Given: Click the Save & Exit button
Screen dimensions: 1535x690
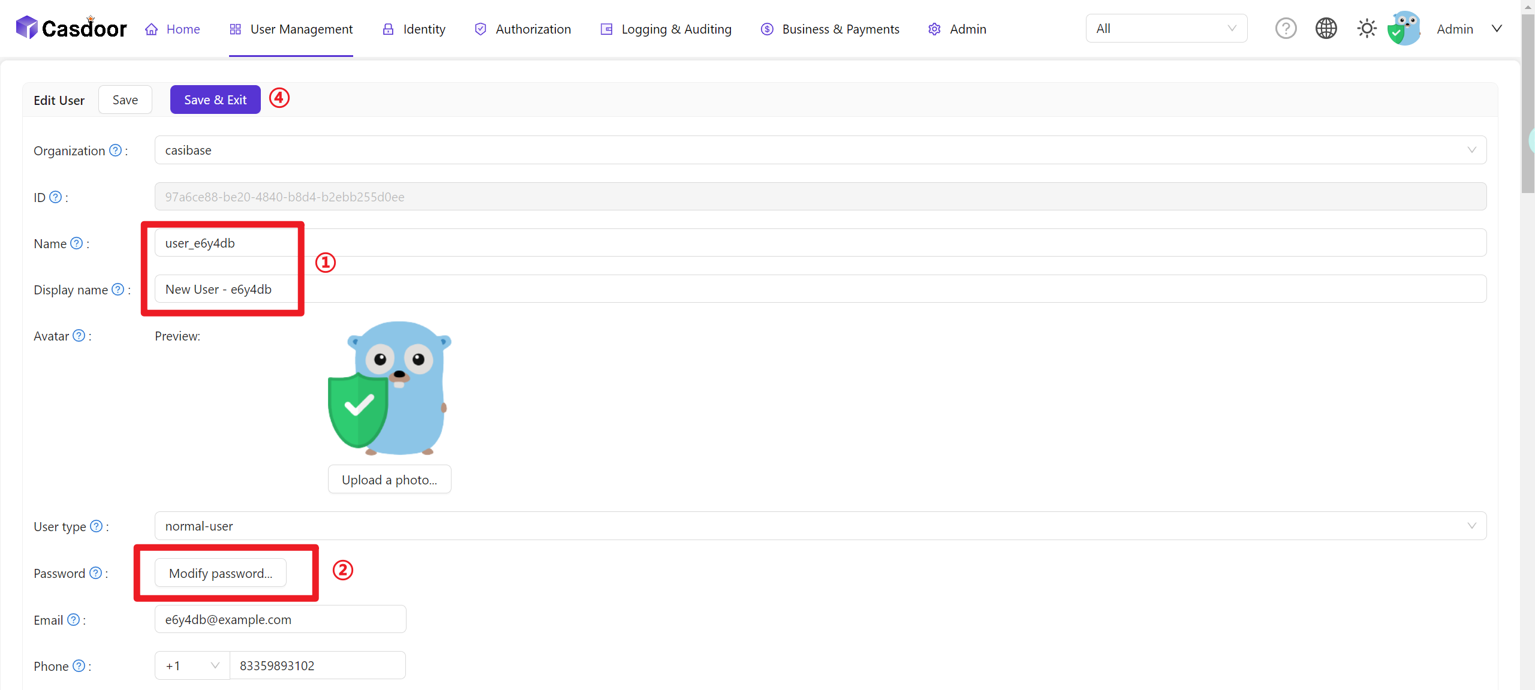Looking at the screenshot, I should point(215,100).
